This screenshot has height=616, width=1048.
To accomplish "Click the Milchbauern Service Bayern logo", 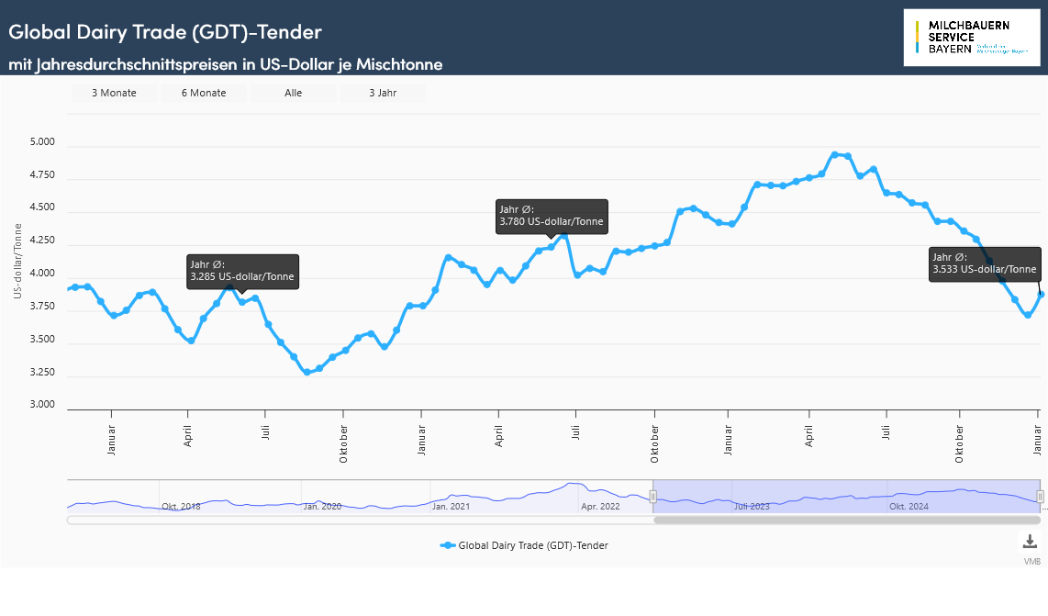I will [x=971, y=38].
